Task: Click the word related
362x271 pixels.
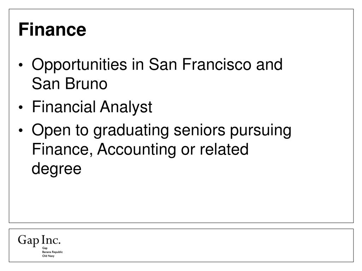Action: pyautogui.click(x=224, y=149)
